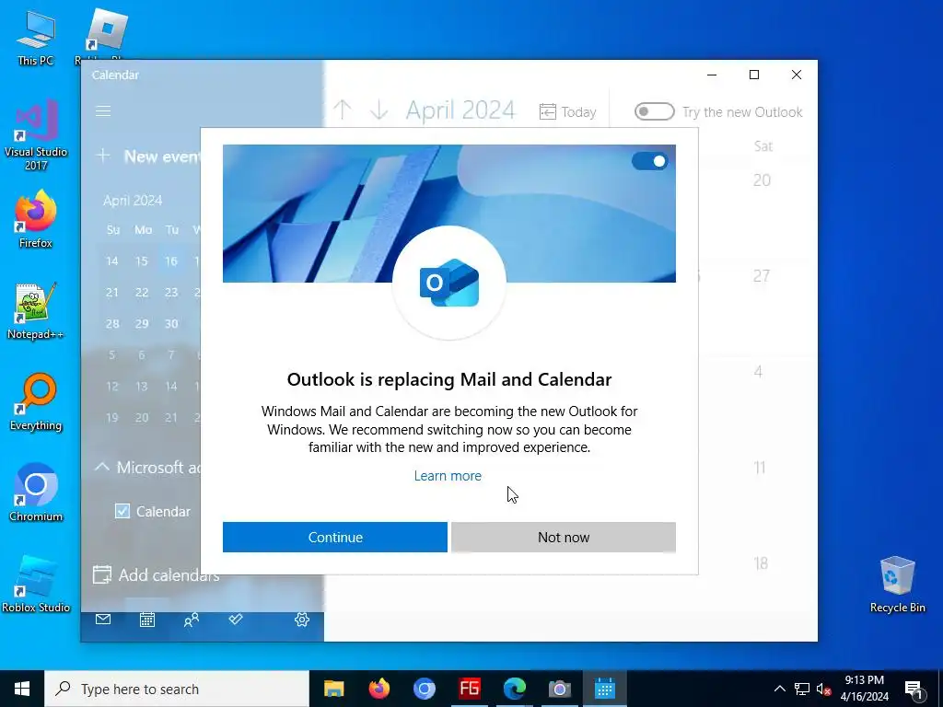Open the Windows Start menu
Viewport: 943px width, 707px height.
pyautogui.click(x=22, y=689)
